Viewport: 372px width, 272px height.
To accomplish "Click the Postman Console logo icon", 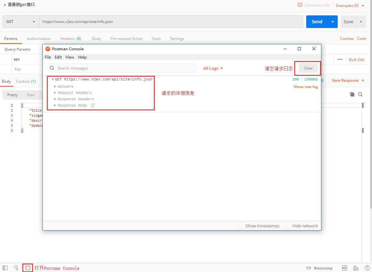I will point(48,49).
